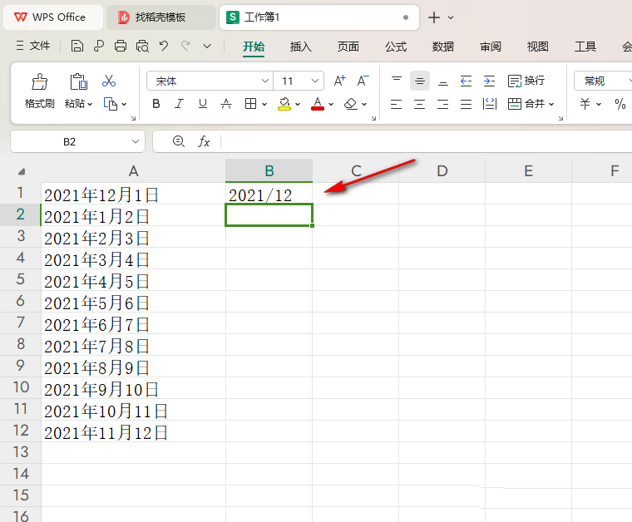
Task: Click the Copy icon
Action: [x=110, y=104]
